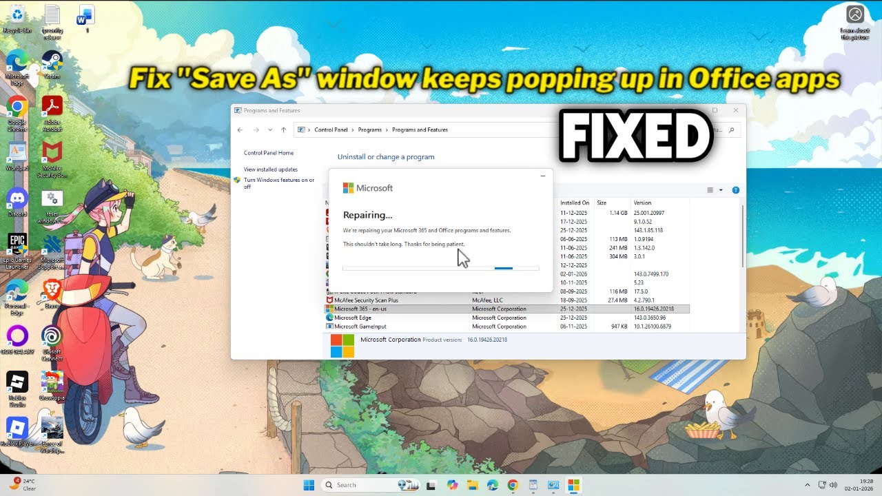This screenshot has height=496, width=882.
Task: Click the Windows Start button
Action: point(309,485)
